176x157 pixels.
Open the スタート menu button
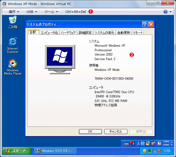tap(17, 151)
